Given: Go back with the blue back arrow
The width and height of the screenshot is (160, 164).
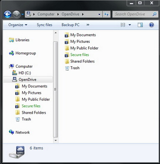Looking at the screenshot, I should tap(8, 14).
